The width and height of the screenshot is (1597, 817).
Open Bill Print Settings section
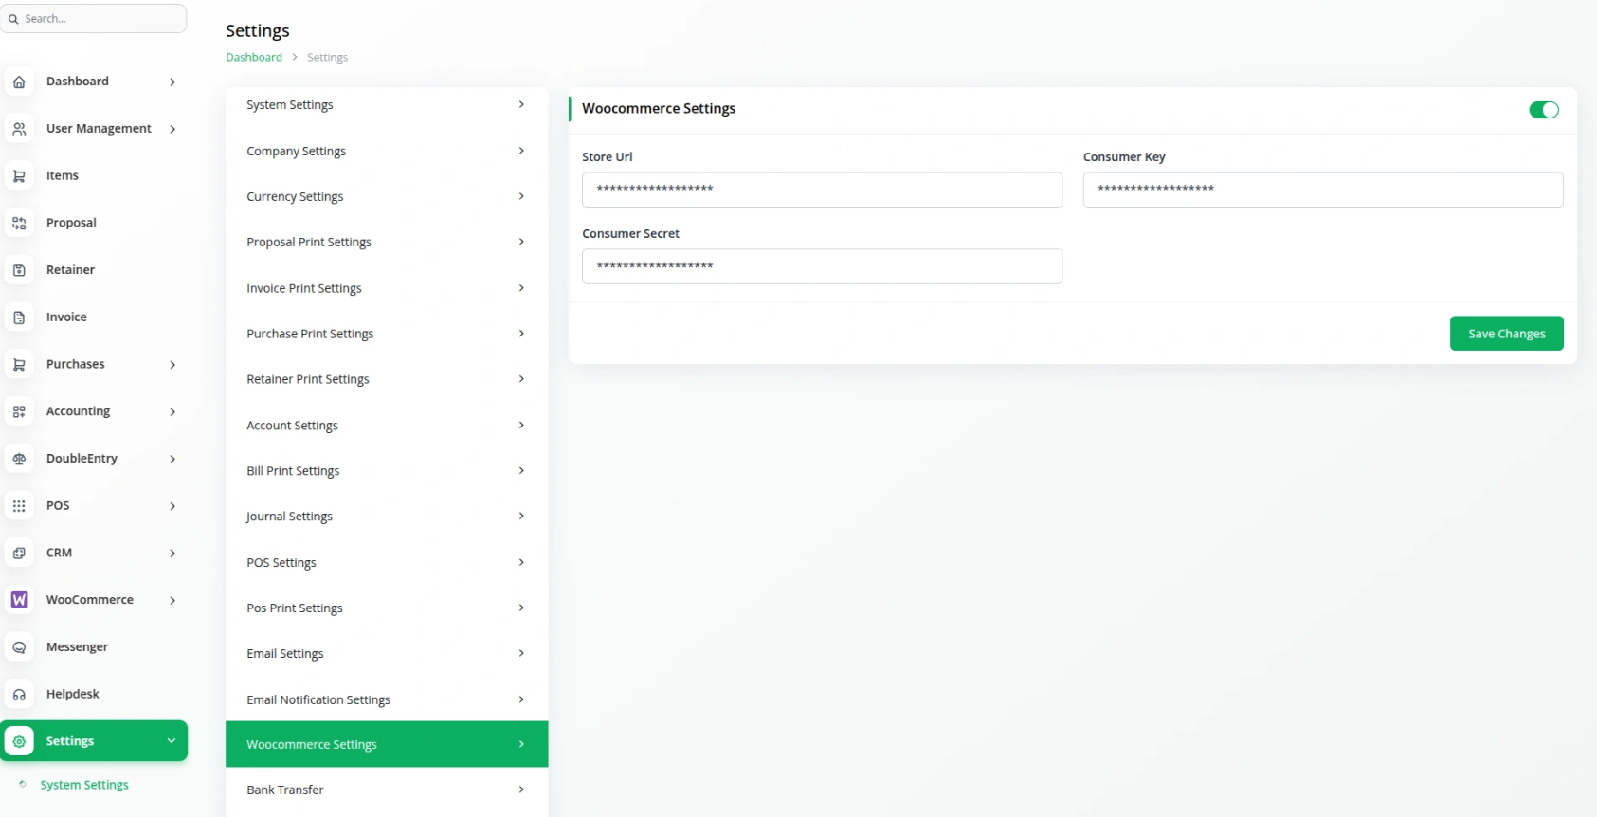387,471
